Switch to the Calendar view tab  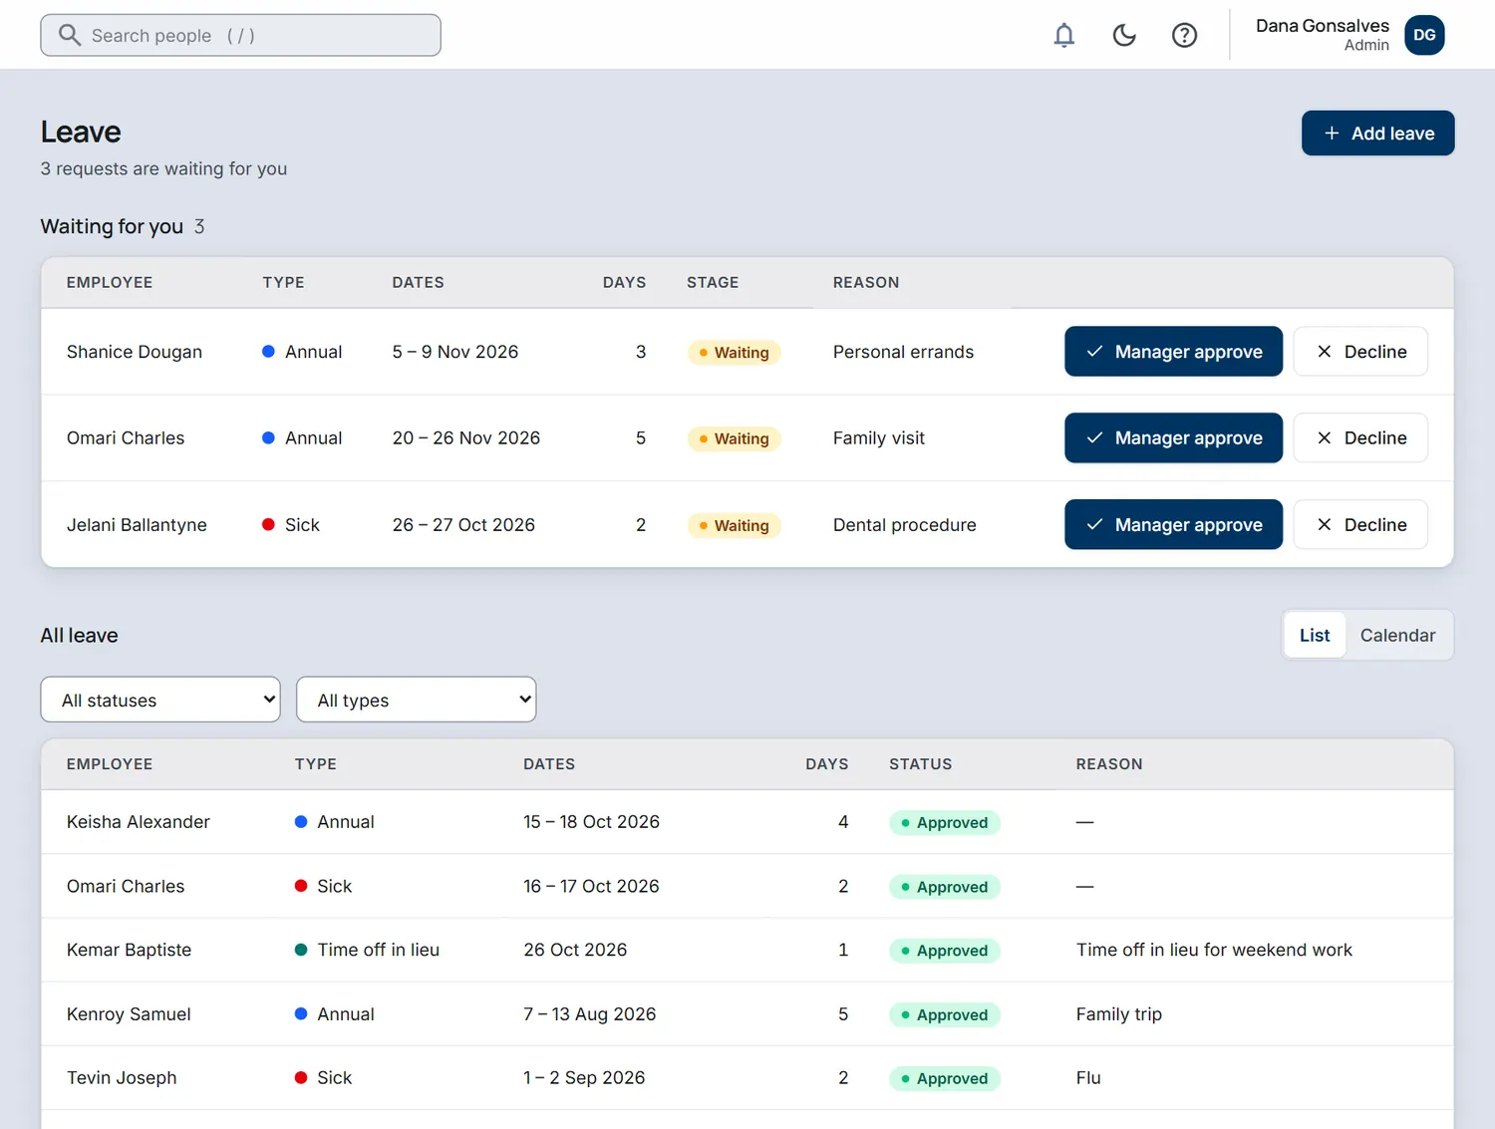coord(1397,635)
